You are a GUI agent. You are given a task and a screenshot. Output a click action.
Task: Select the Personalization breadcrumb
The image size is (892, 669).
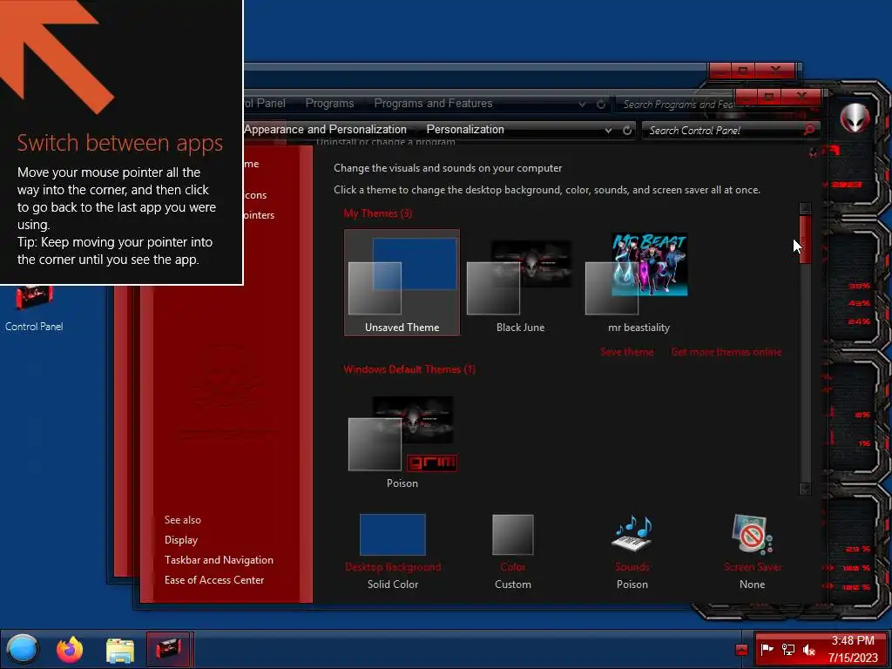pos(465,130)
